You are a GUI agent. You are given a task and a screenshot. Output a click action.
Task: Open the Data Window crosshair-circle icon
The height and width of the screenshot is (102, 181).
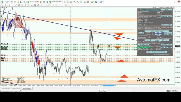click(x=15, y=2)
